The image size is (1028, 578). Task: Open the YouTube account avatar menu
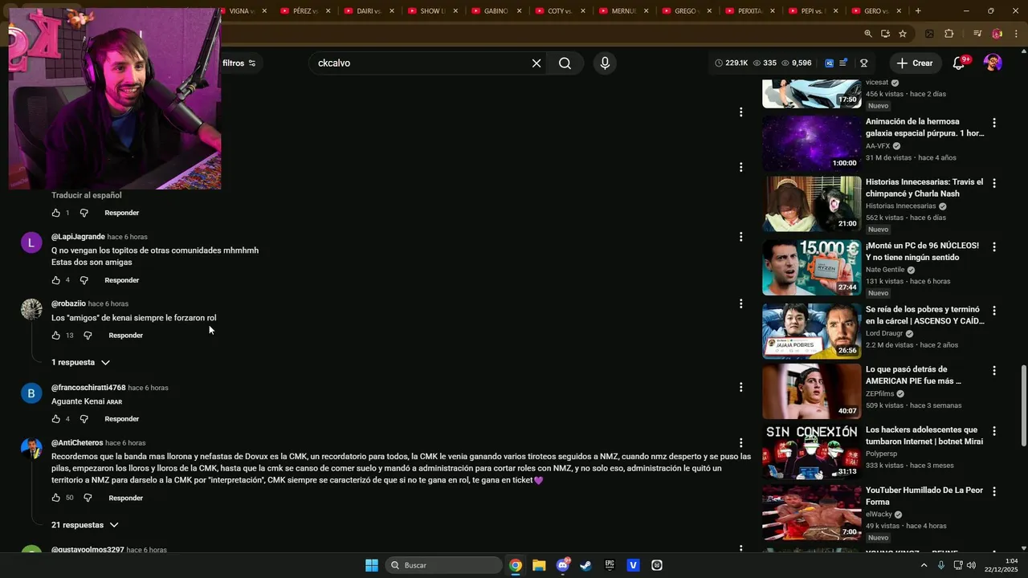pyautogui.click(x=993, y=63)
